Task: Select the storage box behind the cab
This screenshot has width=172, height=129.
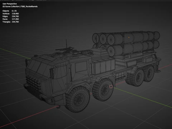Action: coord(103,66)
